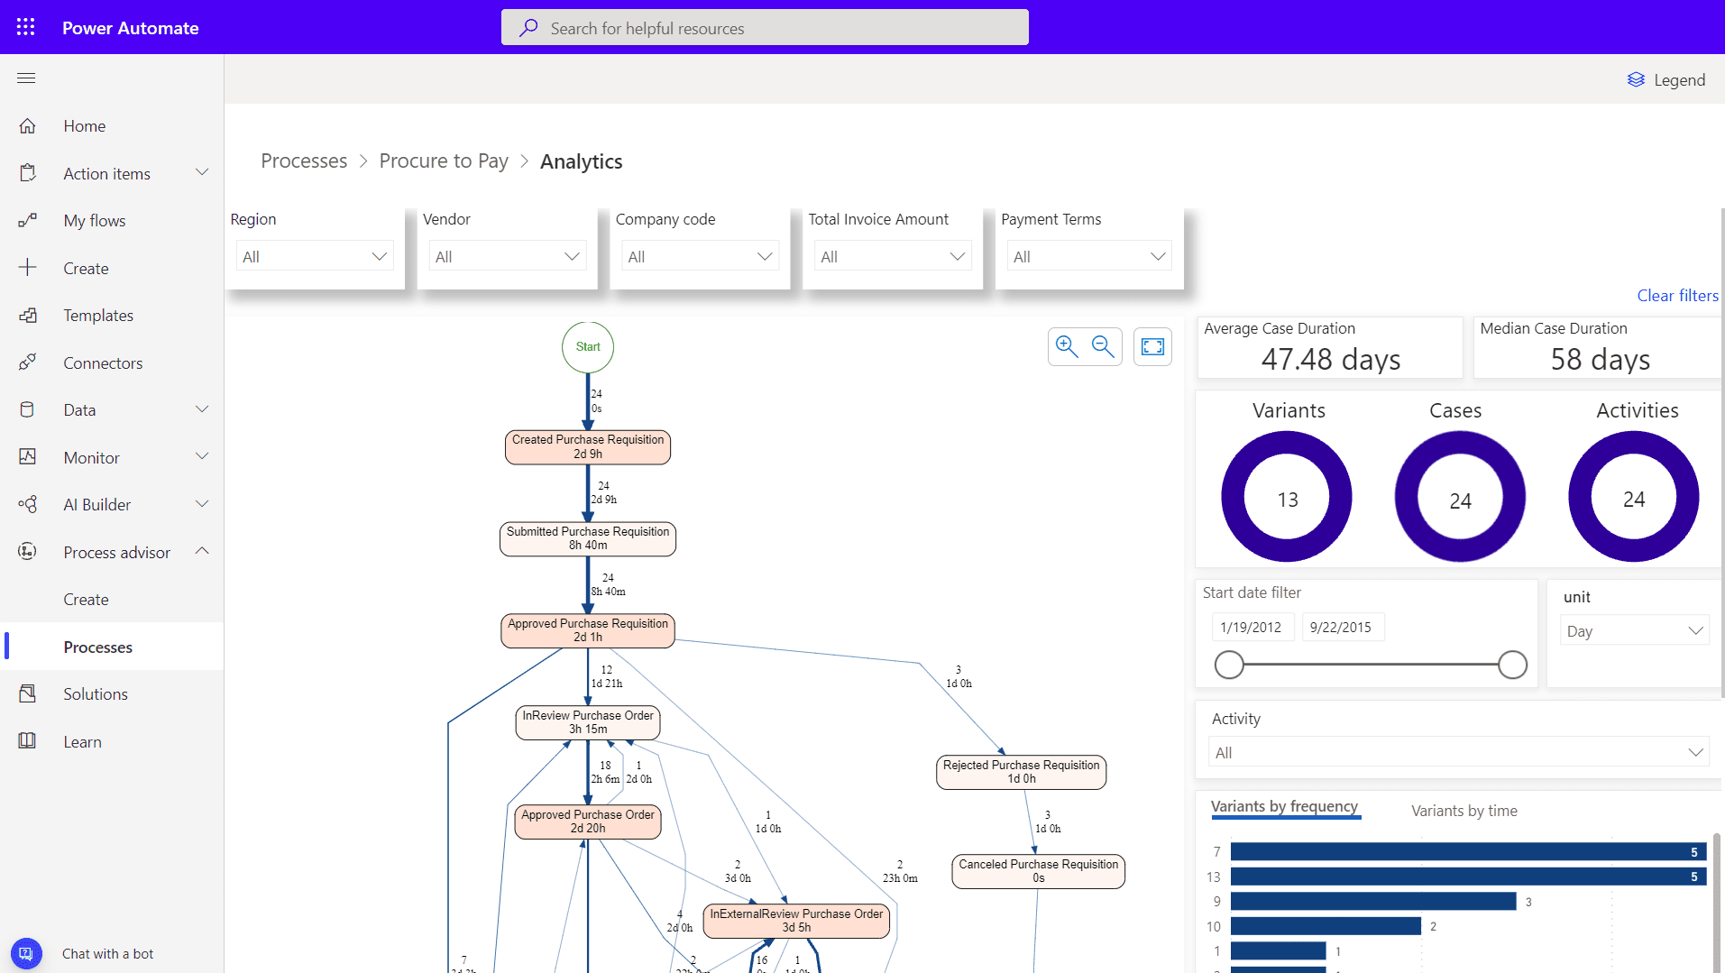Open the Legend panel
1725x973 pixels.
[1666, 79]
